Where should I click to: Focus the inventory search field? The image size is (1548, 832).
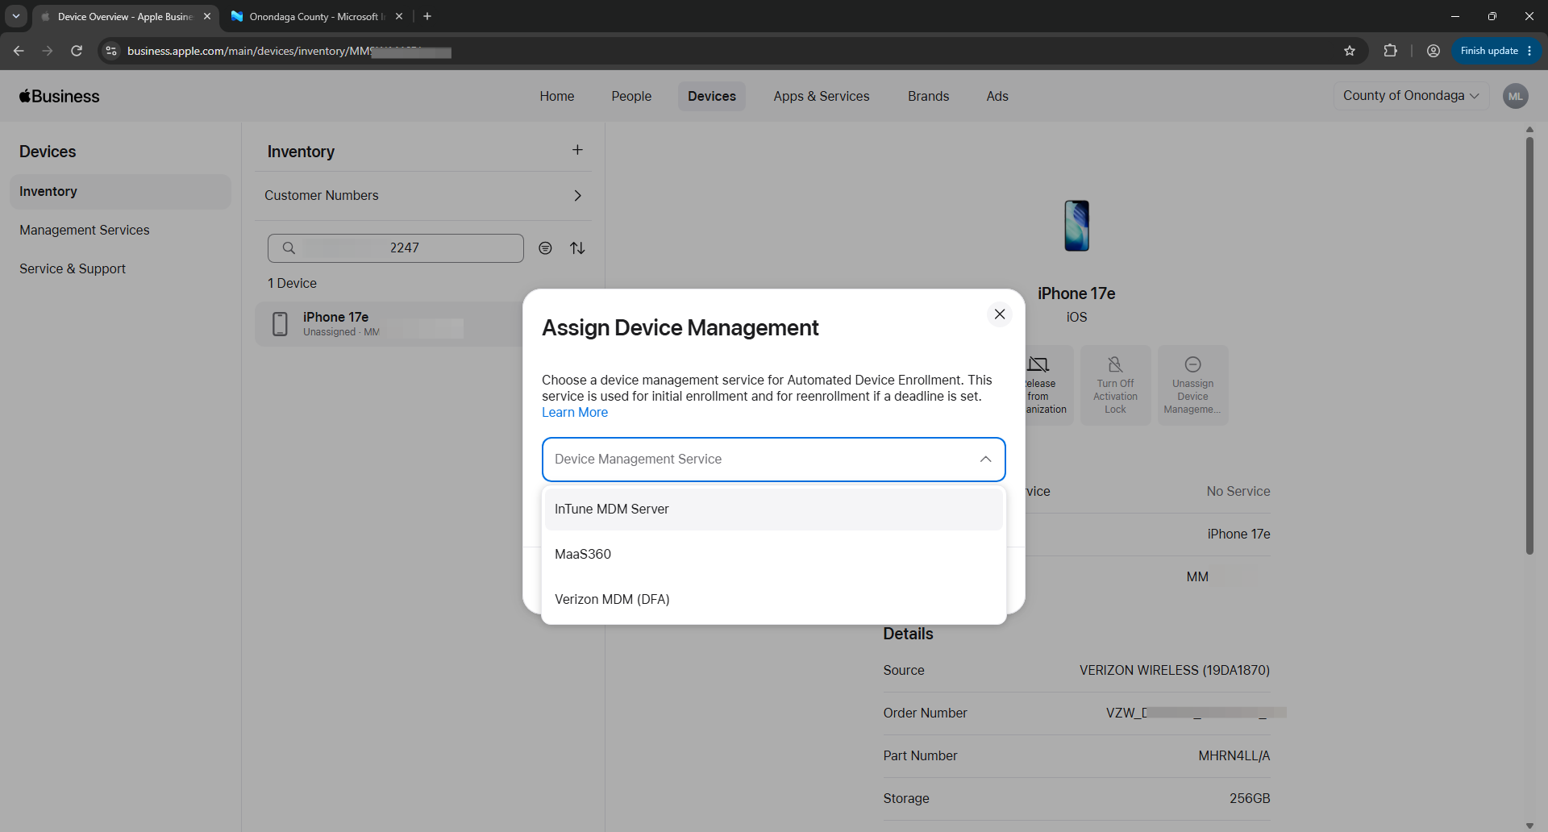(396, 248)
